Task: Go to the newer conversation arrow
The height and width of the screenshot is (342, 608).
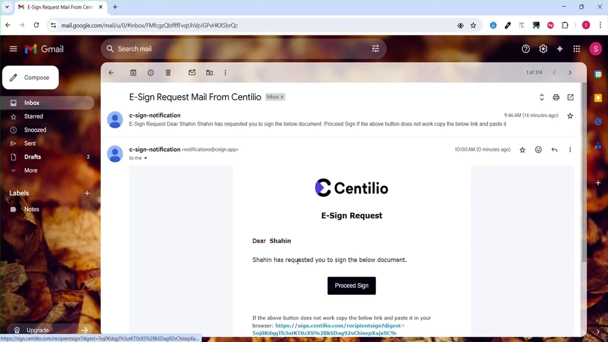Action: 554,73
